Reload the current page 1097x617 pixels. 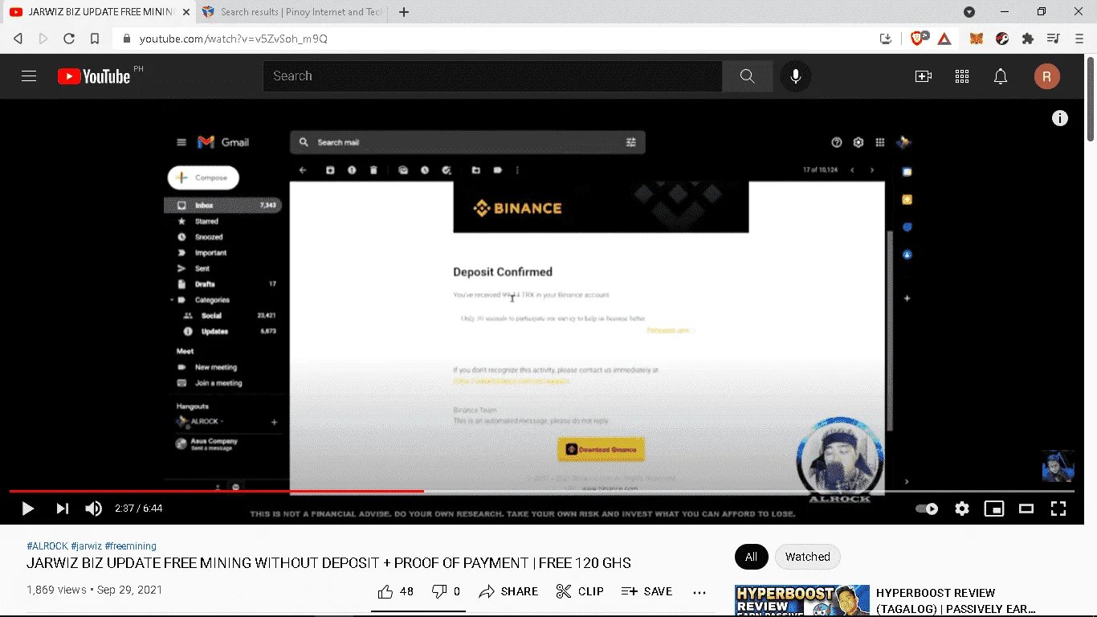(69, 39)
